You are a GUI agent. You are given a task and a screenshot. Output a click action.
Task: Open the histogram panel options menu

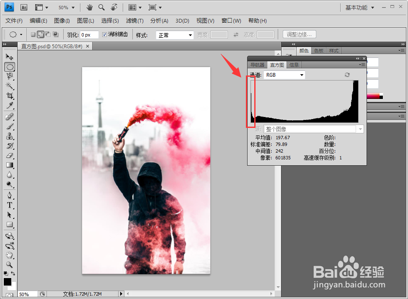362,65
